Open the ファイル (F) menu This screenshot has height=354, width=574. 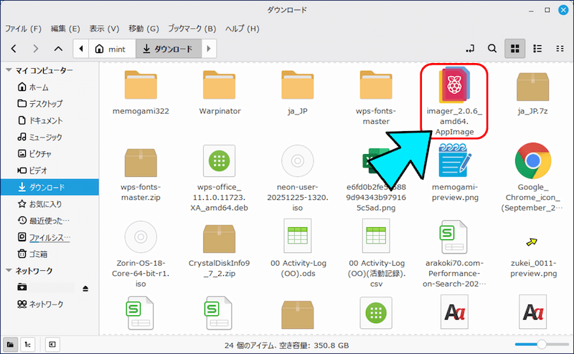coord(23,29)
